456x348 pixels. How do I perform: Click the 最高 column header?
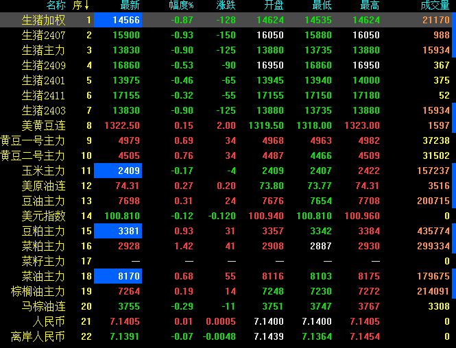(370, 5)
